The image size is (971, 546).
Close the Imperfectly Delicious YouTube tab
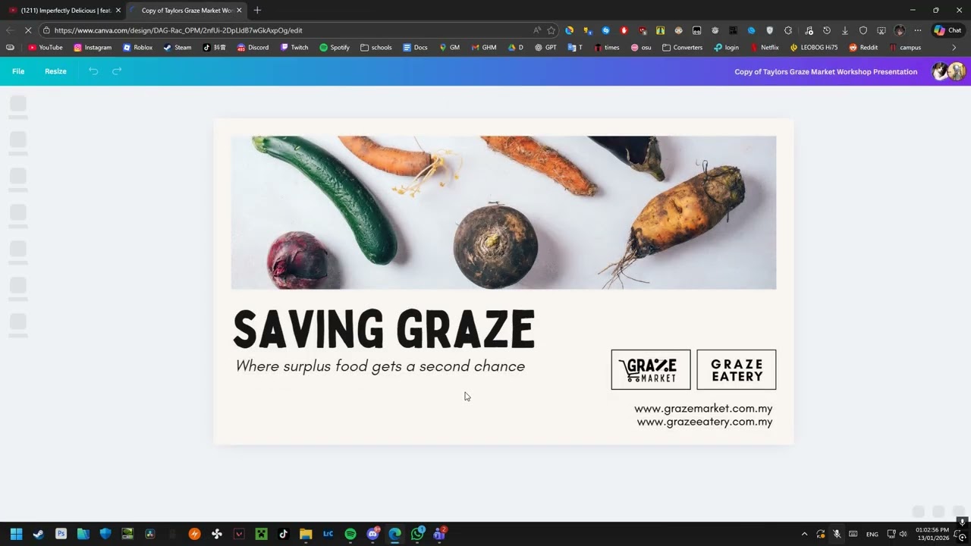coord(118,11)
